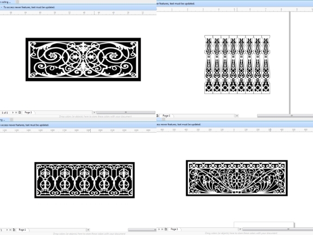Image resolution: width=313 pixels, height=235 pixels.
Task: Jump to last page in the bottom-right window navigator
Action: tap(162, 229)
